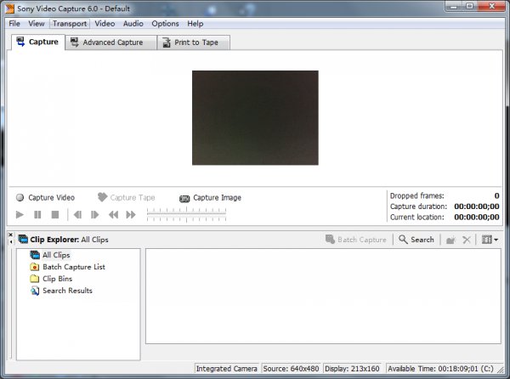
Task: Switch to the Advanced Capture tab
Action: (x=110, y=42)
